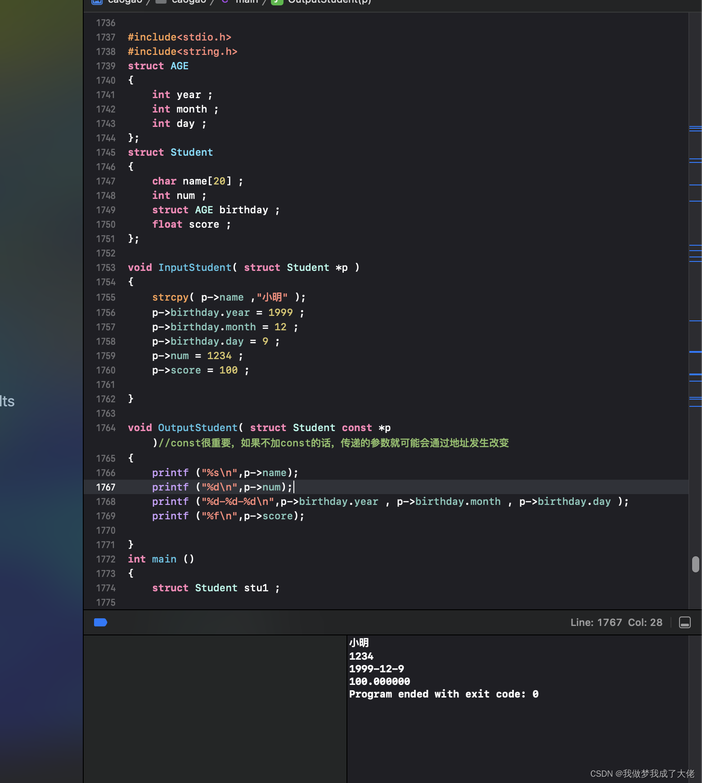Click the int year member line
Viewport: 702px width, 783px height.
(182, 95)
